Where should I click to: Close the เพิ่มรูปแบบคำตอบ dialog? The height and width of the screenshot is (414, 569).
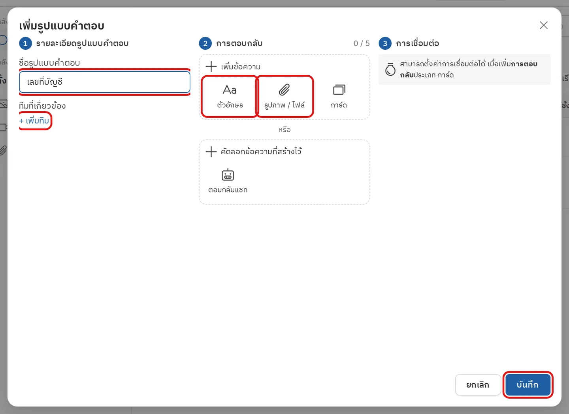544,25
